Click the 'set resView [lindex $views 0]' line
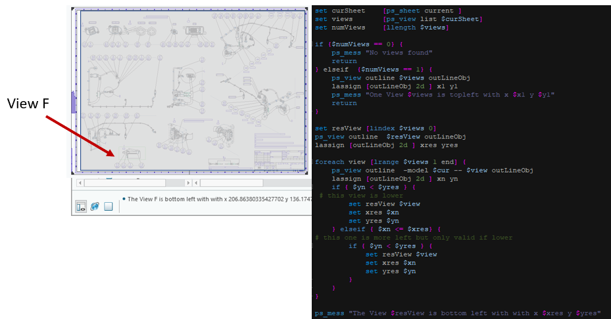Screen dimensions: 611x319 pyautogui.click(x=376, y=129)
